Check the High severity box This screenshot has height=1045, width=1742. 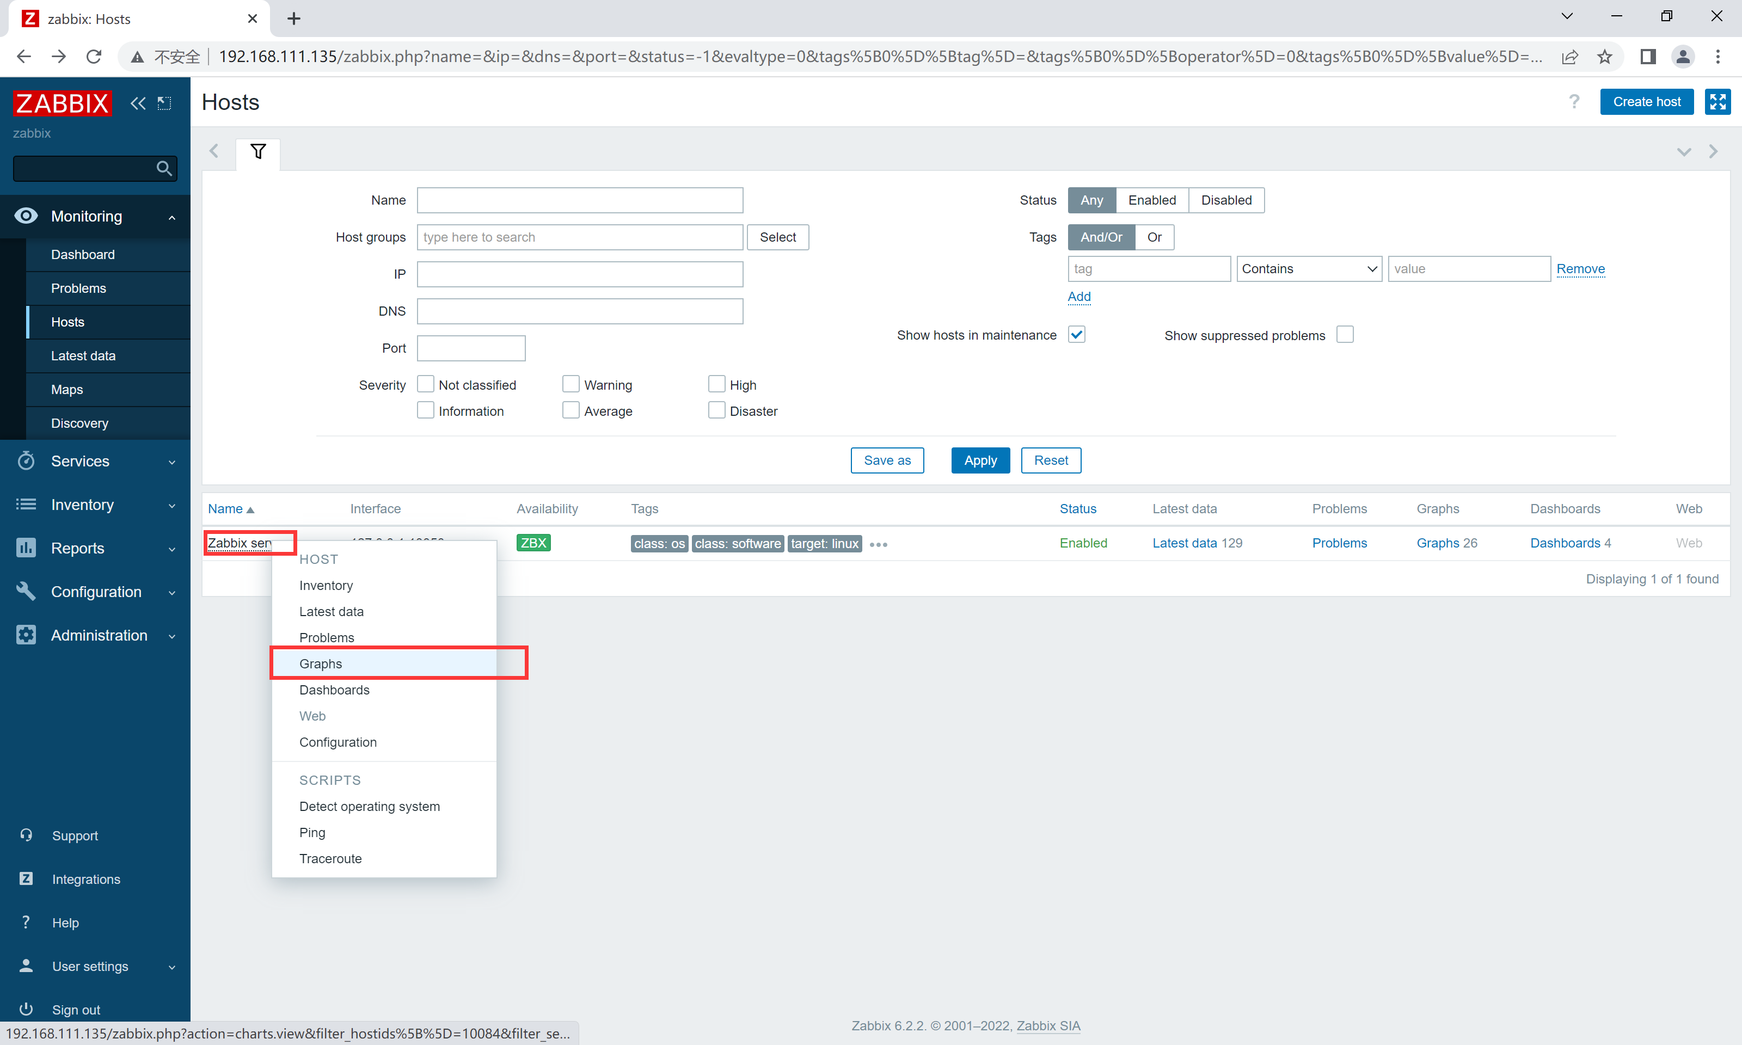coord(717,384)
